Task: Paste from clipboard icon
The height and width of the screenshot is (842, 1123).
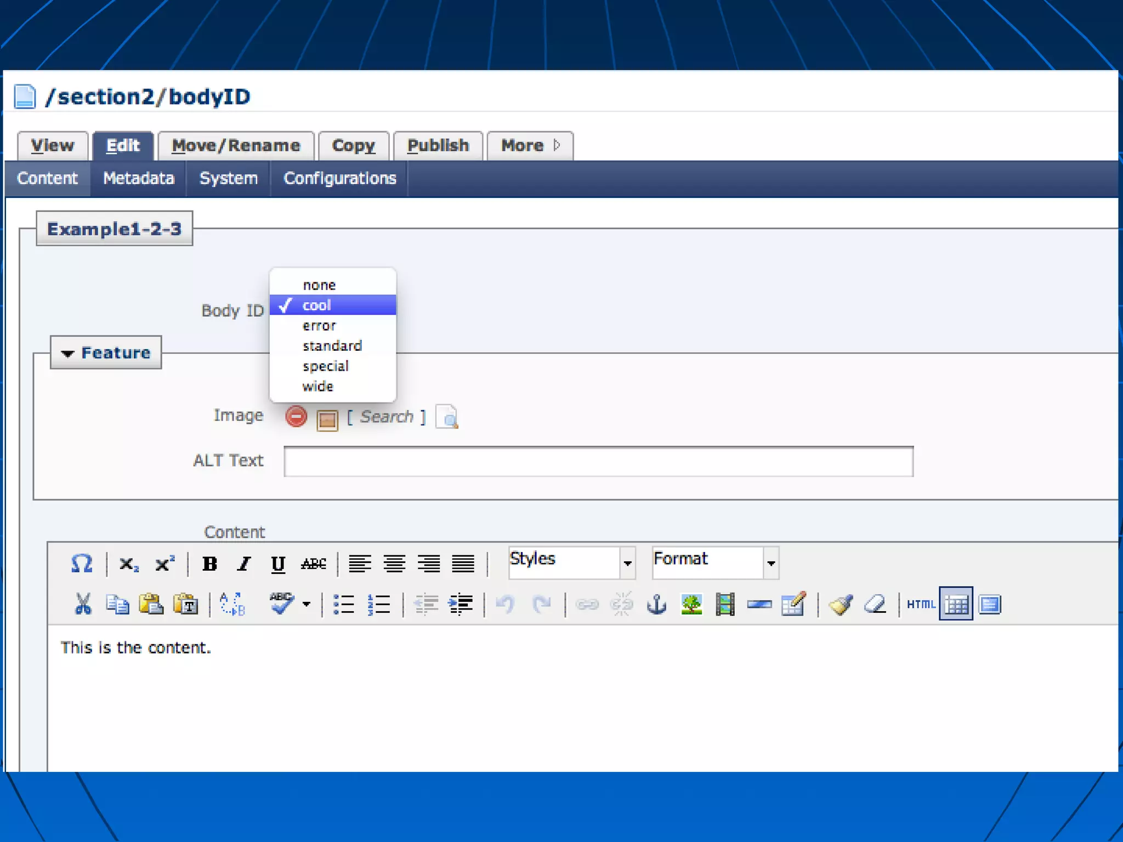Action: [151, 604]
